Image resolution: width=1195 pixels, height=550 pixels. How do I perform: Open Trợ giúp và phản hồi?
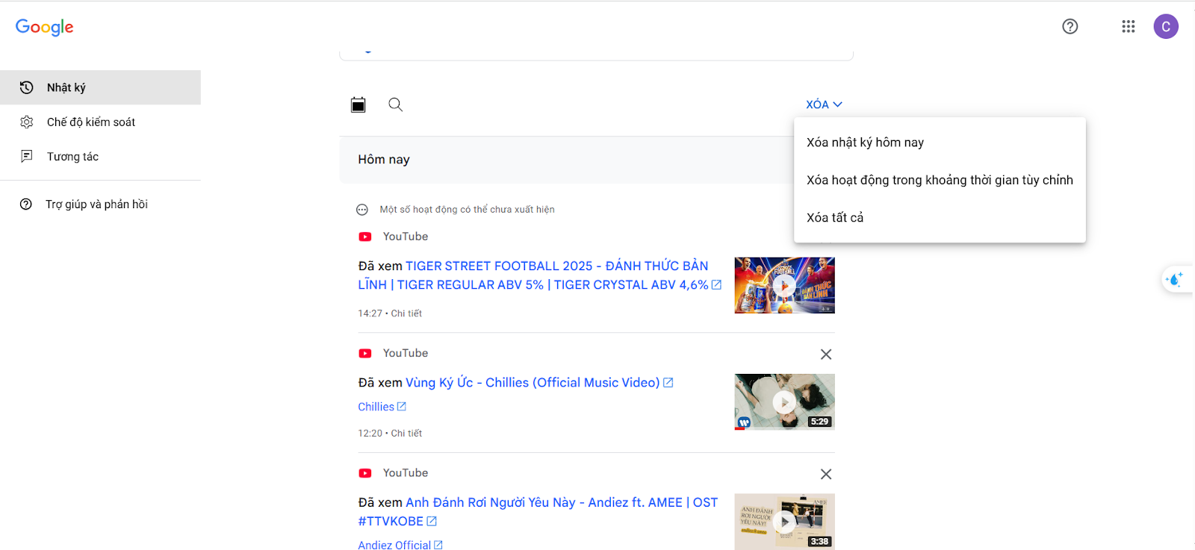click(x=96, y=204)
